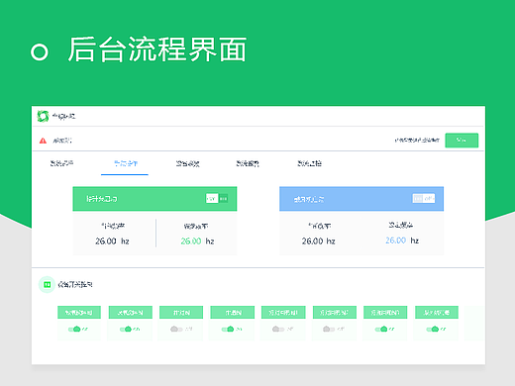This screenshot has width=515, height=386.
Task: Click the blue card header title
Action: (x=309, y=199)
